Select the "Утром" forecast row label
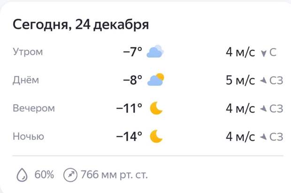291x193 pixels. 28,52
